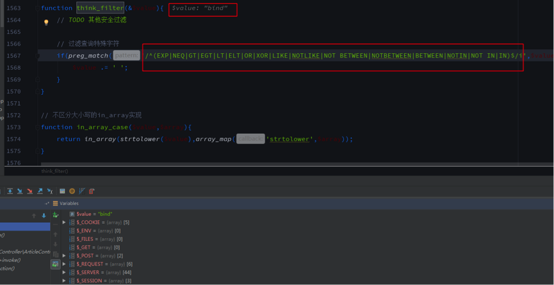Expand the $_REQUEST array node

click(x=64, y=264)
